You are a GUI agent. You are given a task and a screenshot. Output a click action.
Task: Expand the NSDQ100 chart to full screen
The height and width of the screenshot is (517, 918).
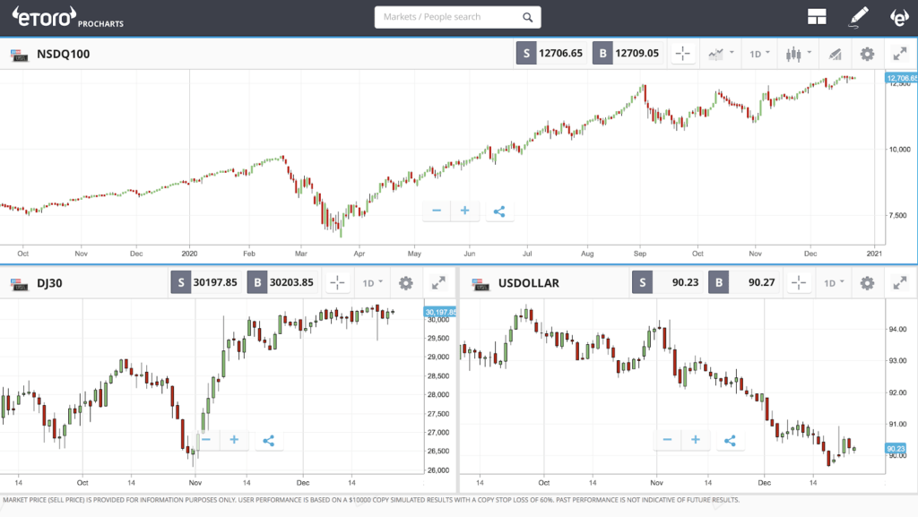point(900,54)
